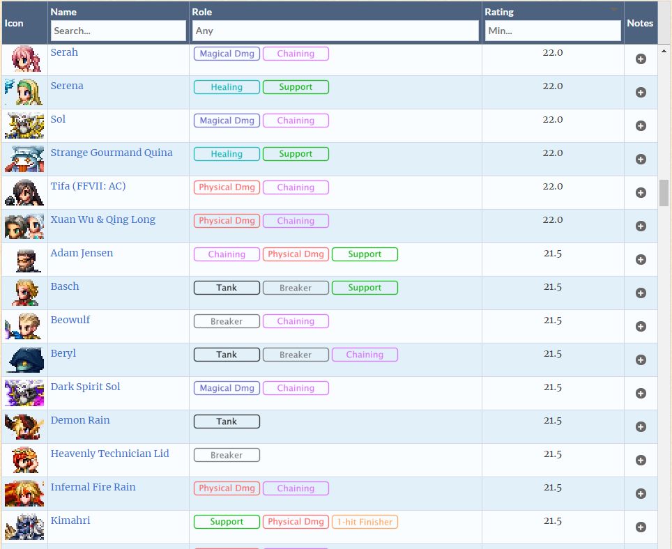Click the Sol unit sprite
Viewport: 672px width, 549px height.
[24, 125]
